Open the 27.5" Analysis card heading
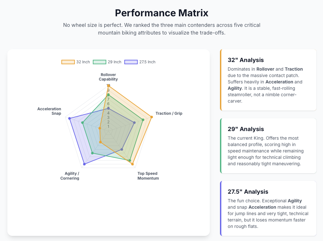Viewport: 323px width, 241px height. 248,192
